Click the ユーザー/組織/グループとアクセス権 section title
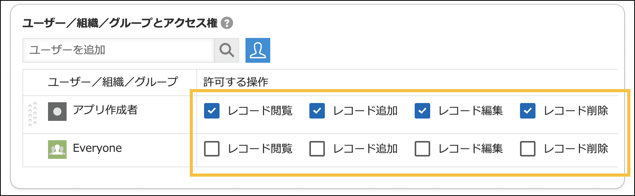 click(x=120, y=23)
